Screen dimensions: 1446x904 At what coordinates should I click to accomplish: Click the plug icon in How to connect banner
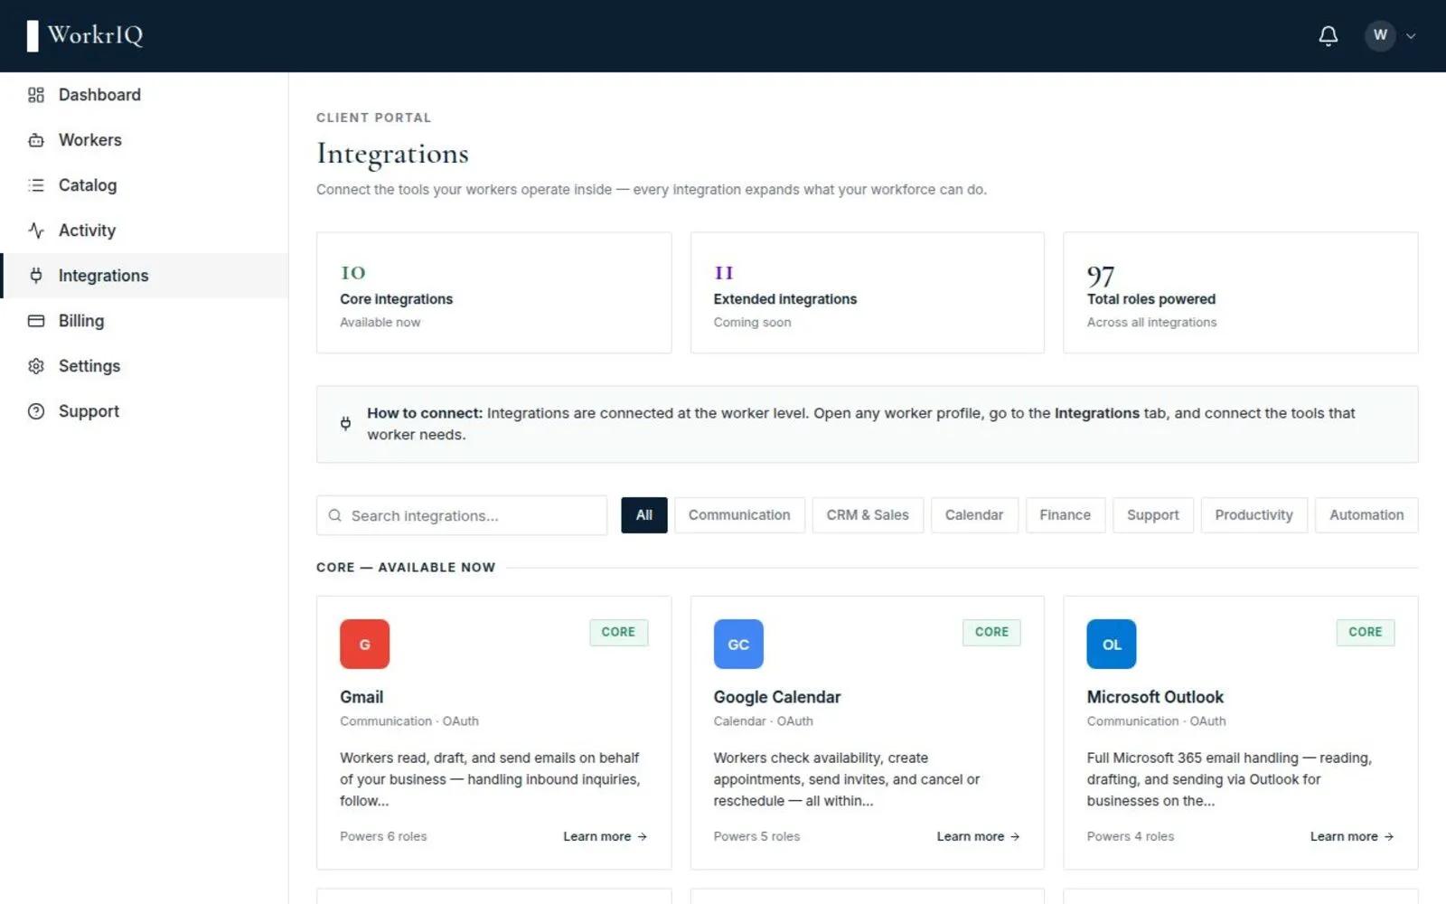click(x=345, y=423)
